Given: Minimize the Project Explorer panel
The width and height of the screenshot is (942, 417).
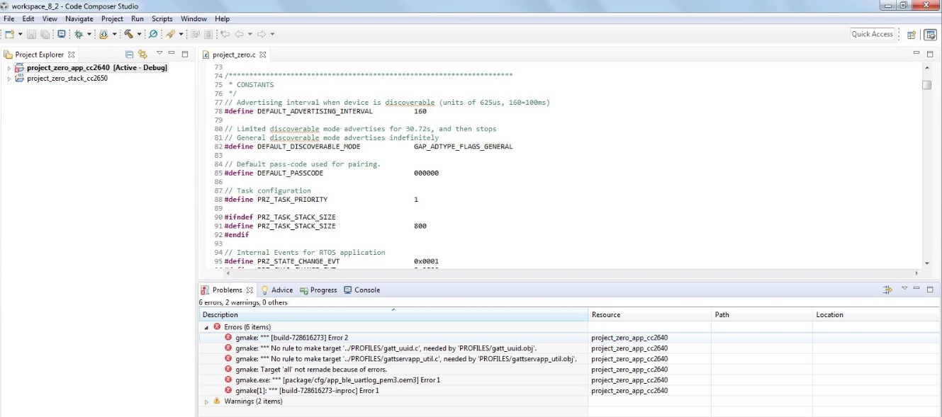Looking at the screenshot, I should (172, 53).
